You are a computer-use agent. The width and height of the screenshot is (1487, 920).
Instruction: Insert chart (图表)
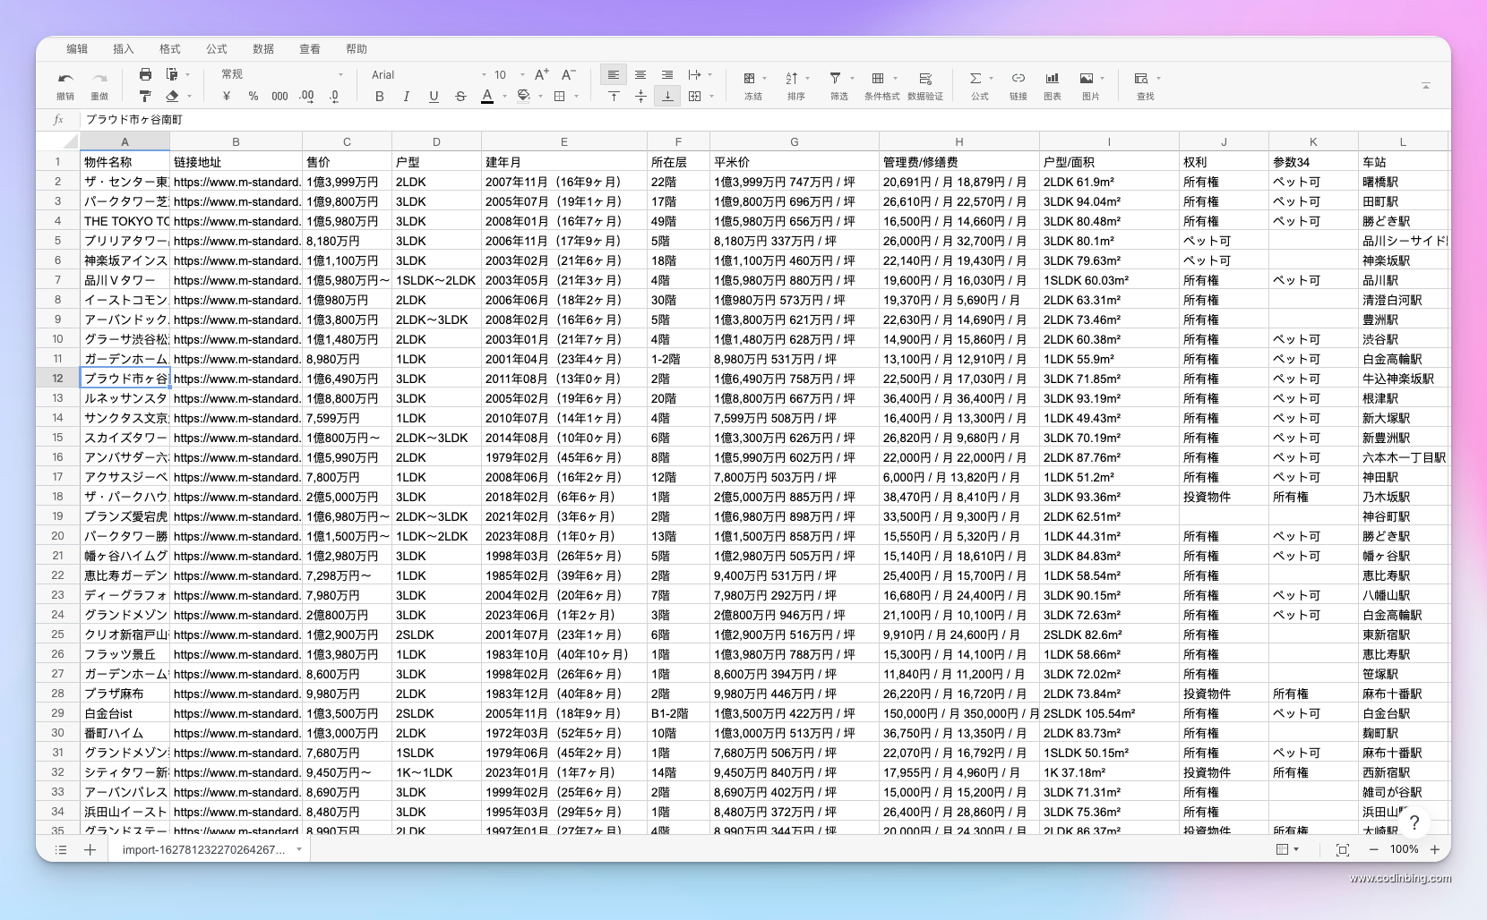pos(1053,85)
